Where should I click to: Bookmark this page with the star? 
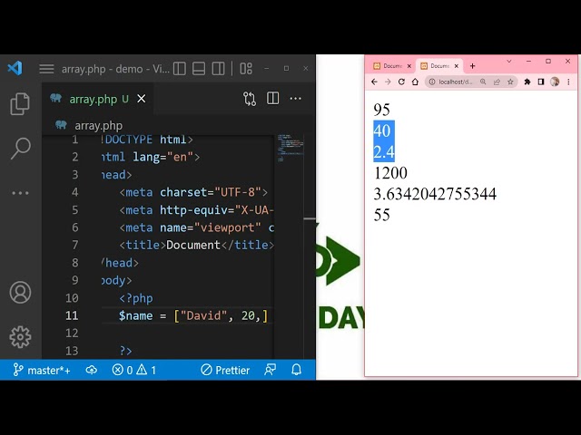click(x=510, y=82)
